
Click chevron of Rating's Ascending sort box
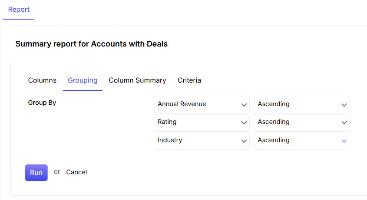pos(344,123)
